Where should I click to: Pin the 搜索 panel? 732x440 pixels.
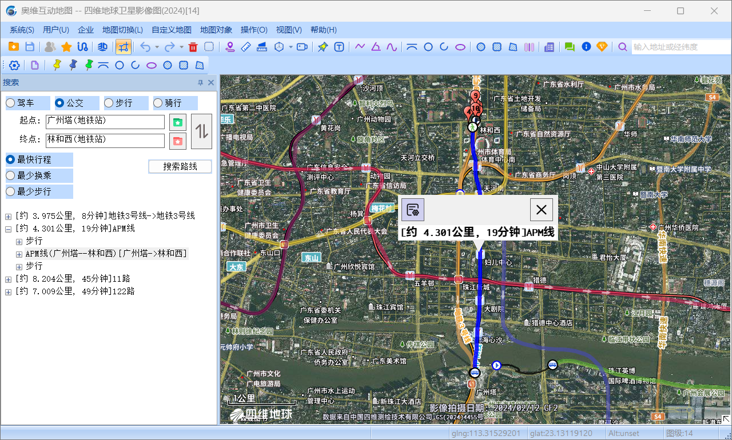pos(200,83)
